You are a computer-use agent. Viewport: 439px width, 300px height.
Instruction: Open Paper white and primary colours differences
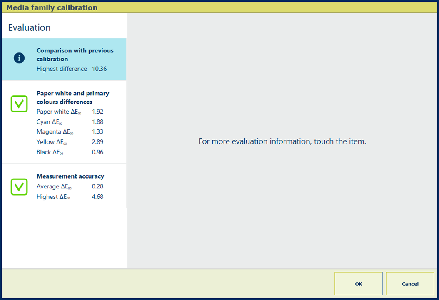73,97
